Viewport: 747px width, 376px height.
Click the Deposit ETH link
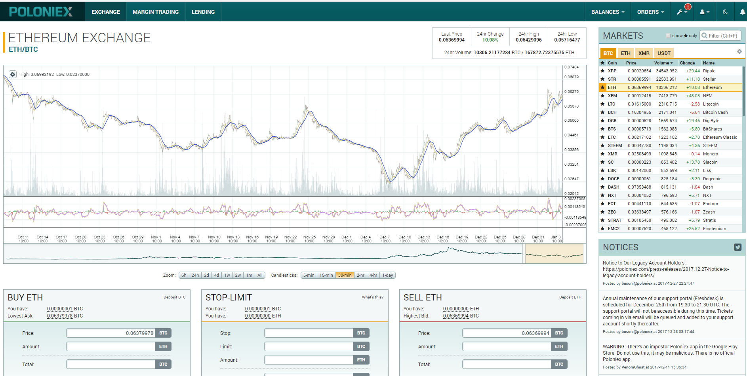coord(570,297)
